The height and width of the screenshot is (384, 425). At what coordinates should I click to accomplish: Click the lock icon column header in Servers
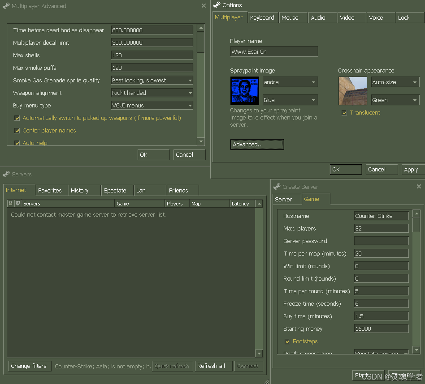(10, 203)
